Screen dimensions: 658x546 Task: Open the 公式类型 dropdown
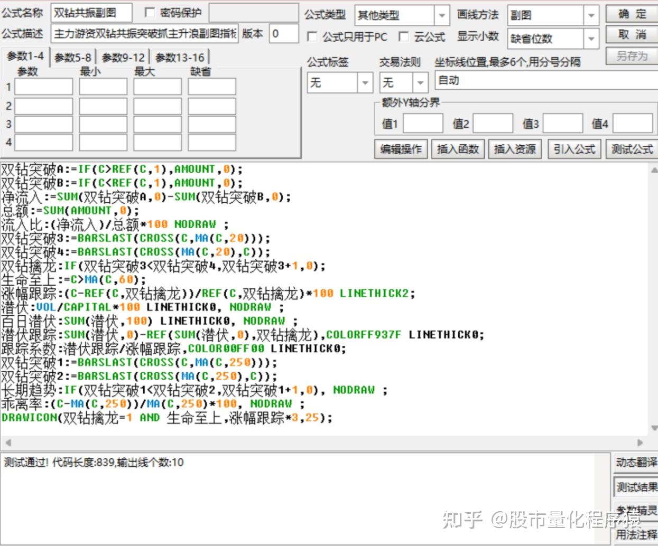442,16
